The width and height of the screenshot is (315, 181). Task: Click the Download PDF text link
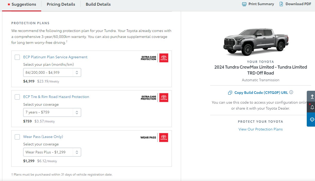coord(298,4)
